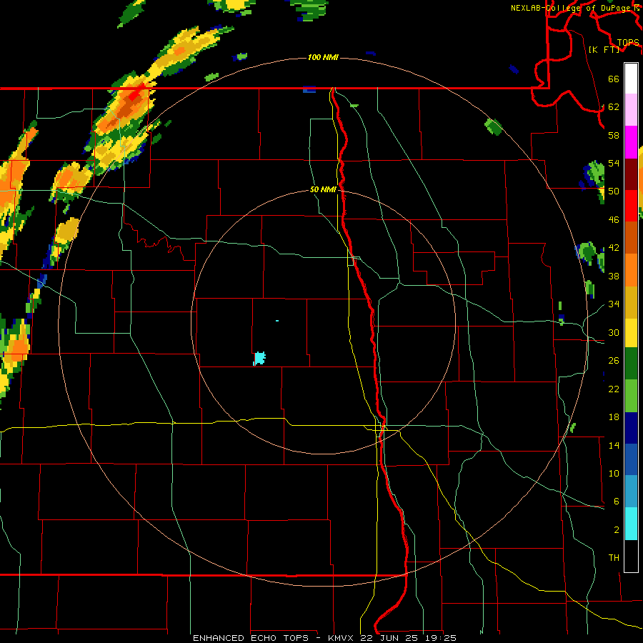Click the dark red (maroon) legend band

tap(631, 174)
